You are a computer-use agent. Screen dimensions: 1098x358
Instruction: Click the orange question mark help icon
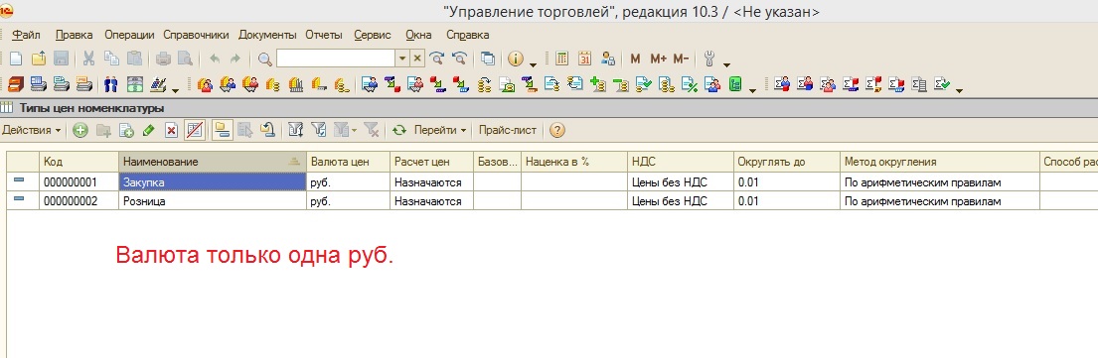(557, 130)
